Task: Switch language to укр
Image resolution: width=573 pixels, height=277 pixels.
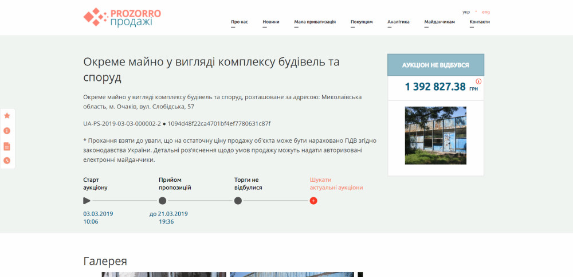Action: coord(466,12)
